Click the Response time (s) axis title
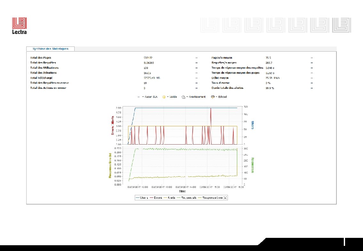The image size is (363, 251). pyautogui.click(x=110, y=165)
